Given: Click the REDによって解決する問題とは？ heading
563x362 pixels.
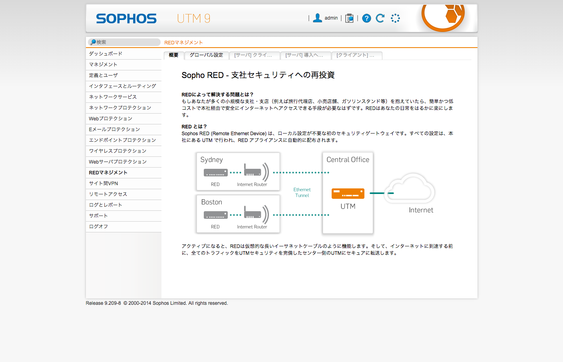Looking at the screenshot, I should click(x=218, y=94).
